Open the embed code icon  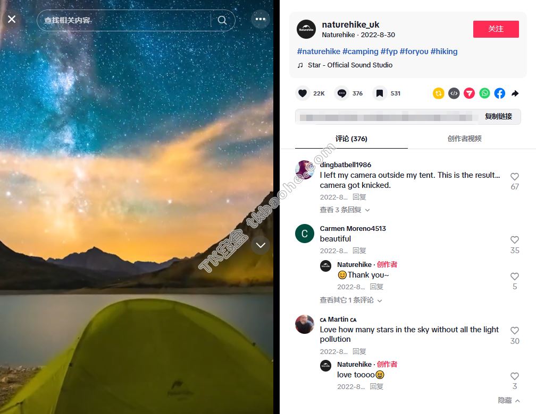pyautogui.click(x=454, y=93)
